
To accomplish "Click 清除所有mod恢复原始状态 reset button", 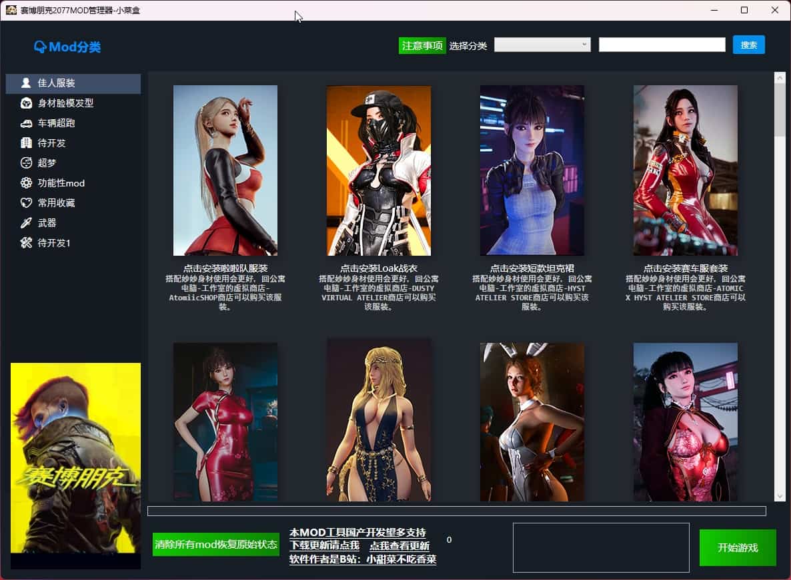I will 216,544.
